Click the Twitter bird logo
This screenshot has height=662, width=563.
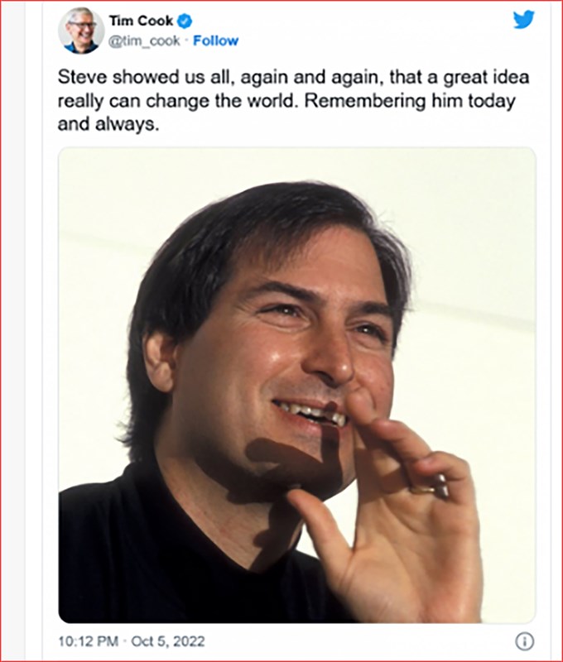[x=523, y=20]
